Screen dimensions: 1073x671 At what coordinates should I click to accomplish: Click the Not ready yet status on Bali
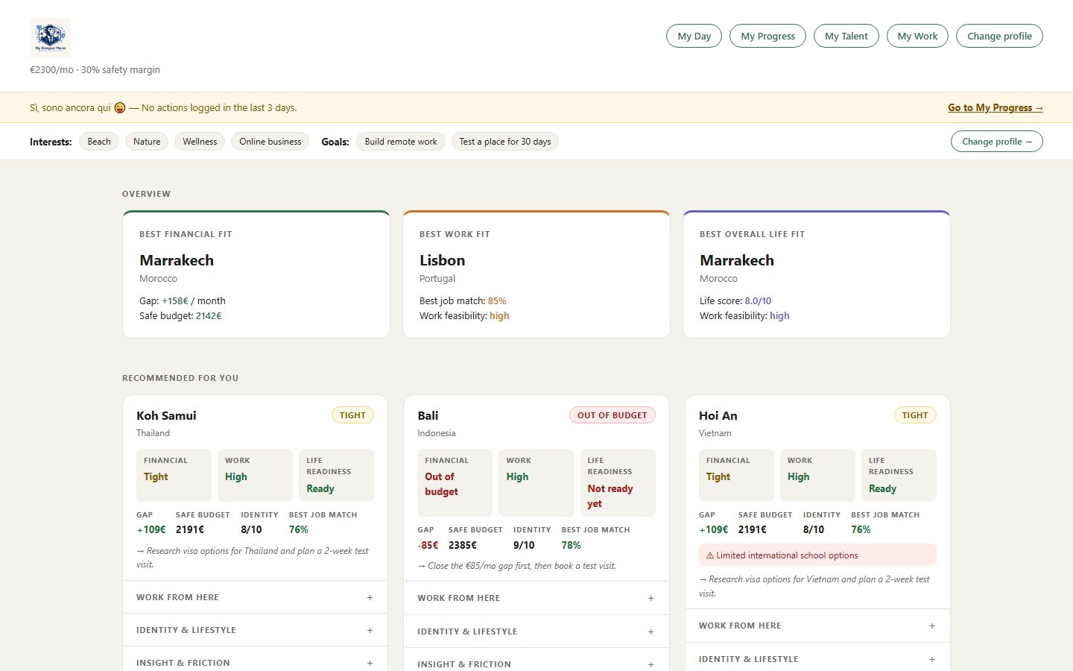(610, 496)
